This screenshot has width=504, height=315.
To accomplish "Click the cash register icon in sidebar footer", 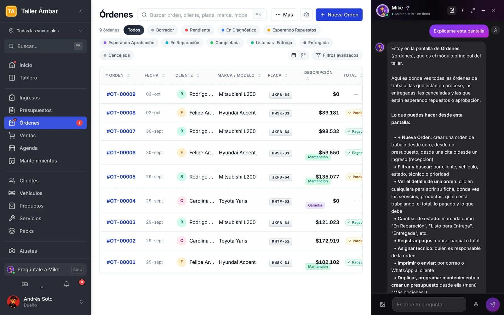I will tap(25, 284).
